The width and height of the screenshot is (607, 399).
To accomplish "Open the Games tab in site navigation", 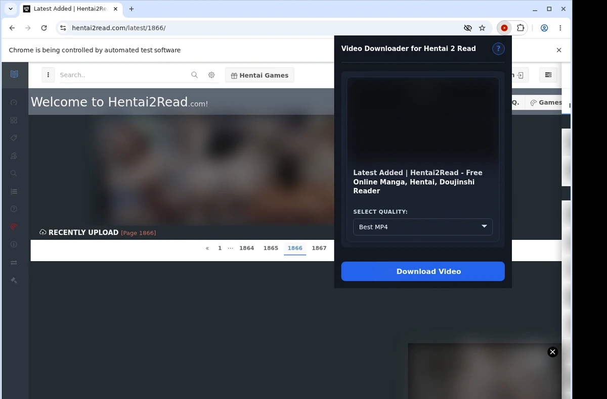I will [545, 102].
